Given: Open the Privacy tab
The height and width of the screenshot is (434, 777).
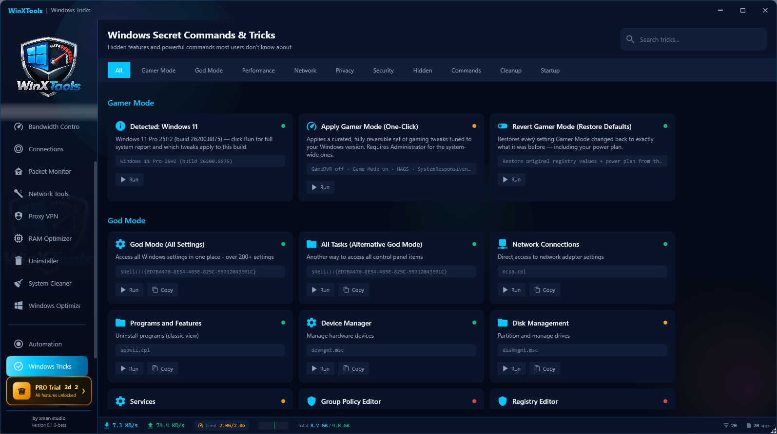Looking at the screenshot, I should tap(345, 70).
